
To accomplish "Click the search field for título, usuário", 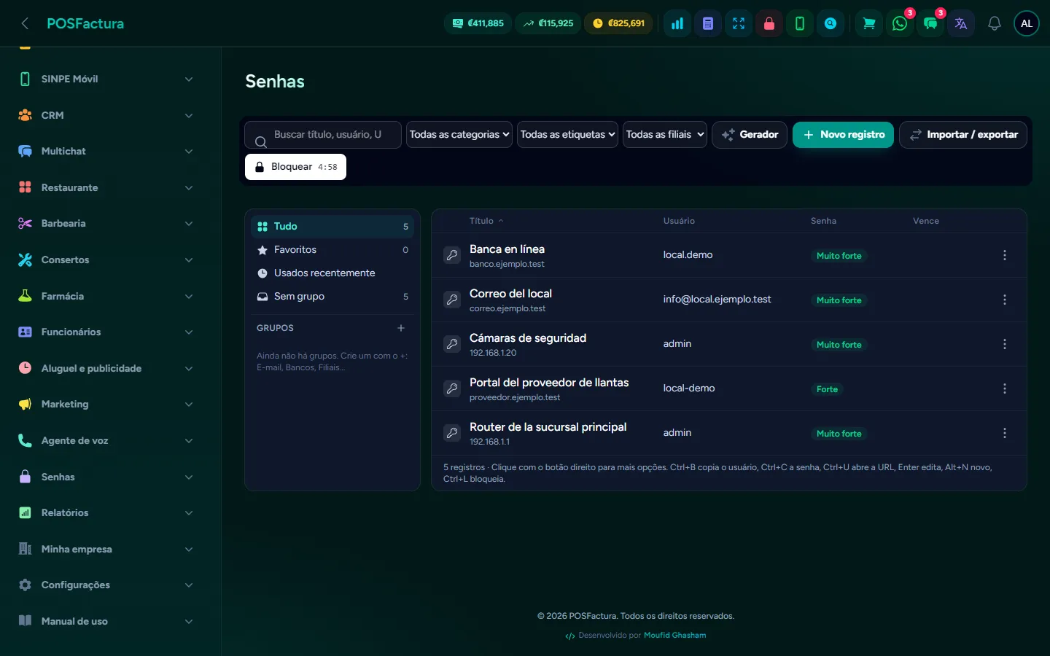I will click(323, 135).
